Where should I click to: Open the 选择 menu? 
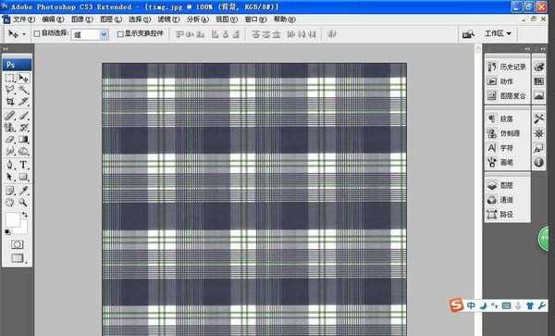(140, 19)
